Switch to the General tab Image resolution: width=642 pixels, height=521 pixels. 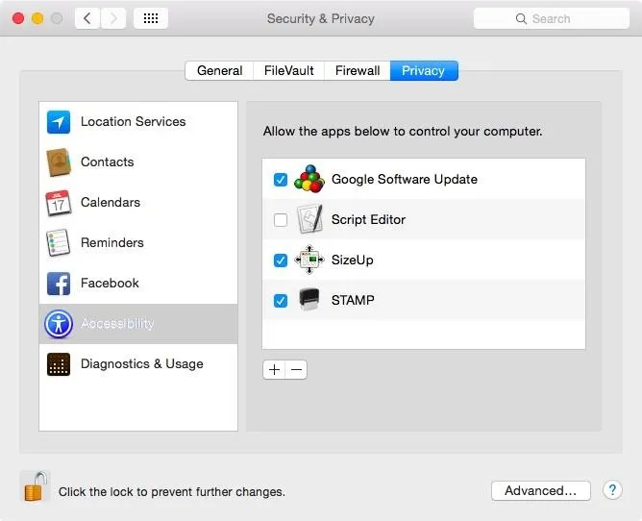click(219, 70)
